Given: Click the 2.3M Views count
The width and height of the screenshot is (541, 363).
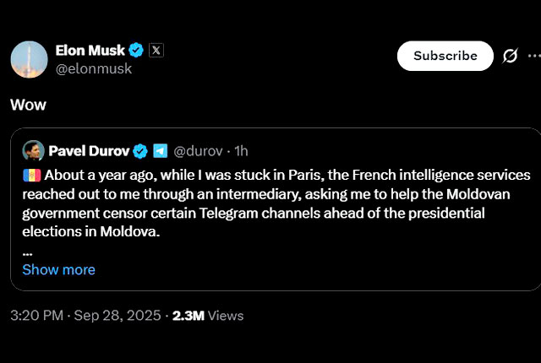Looking at the screenshot, I should click(208, 316).
